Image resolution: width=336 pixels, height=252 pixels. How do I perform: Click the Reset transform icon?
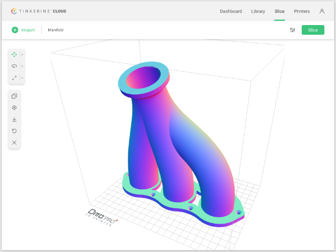[14, 131]
